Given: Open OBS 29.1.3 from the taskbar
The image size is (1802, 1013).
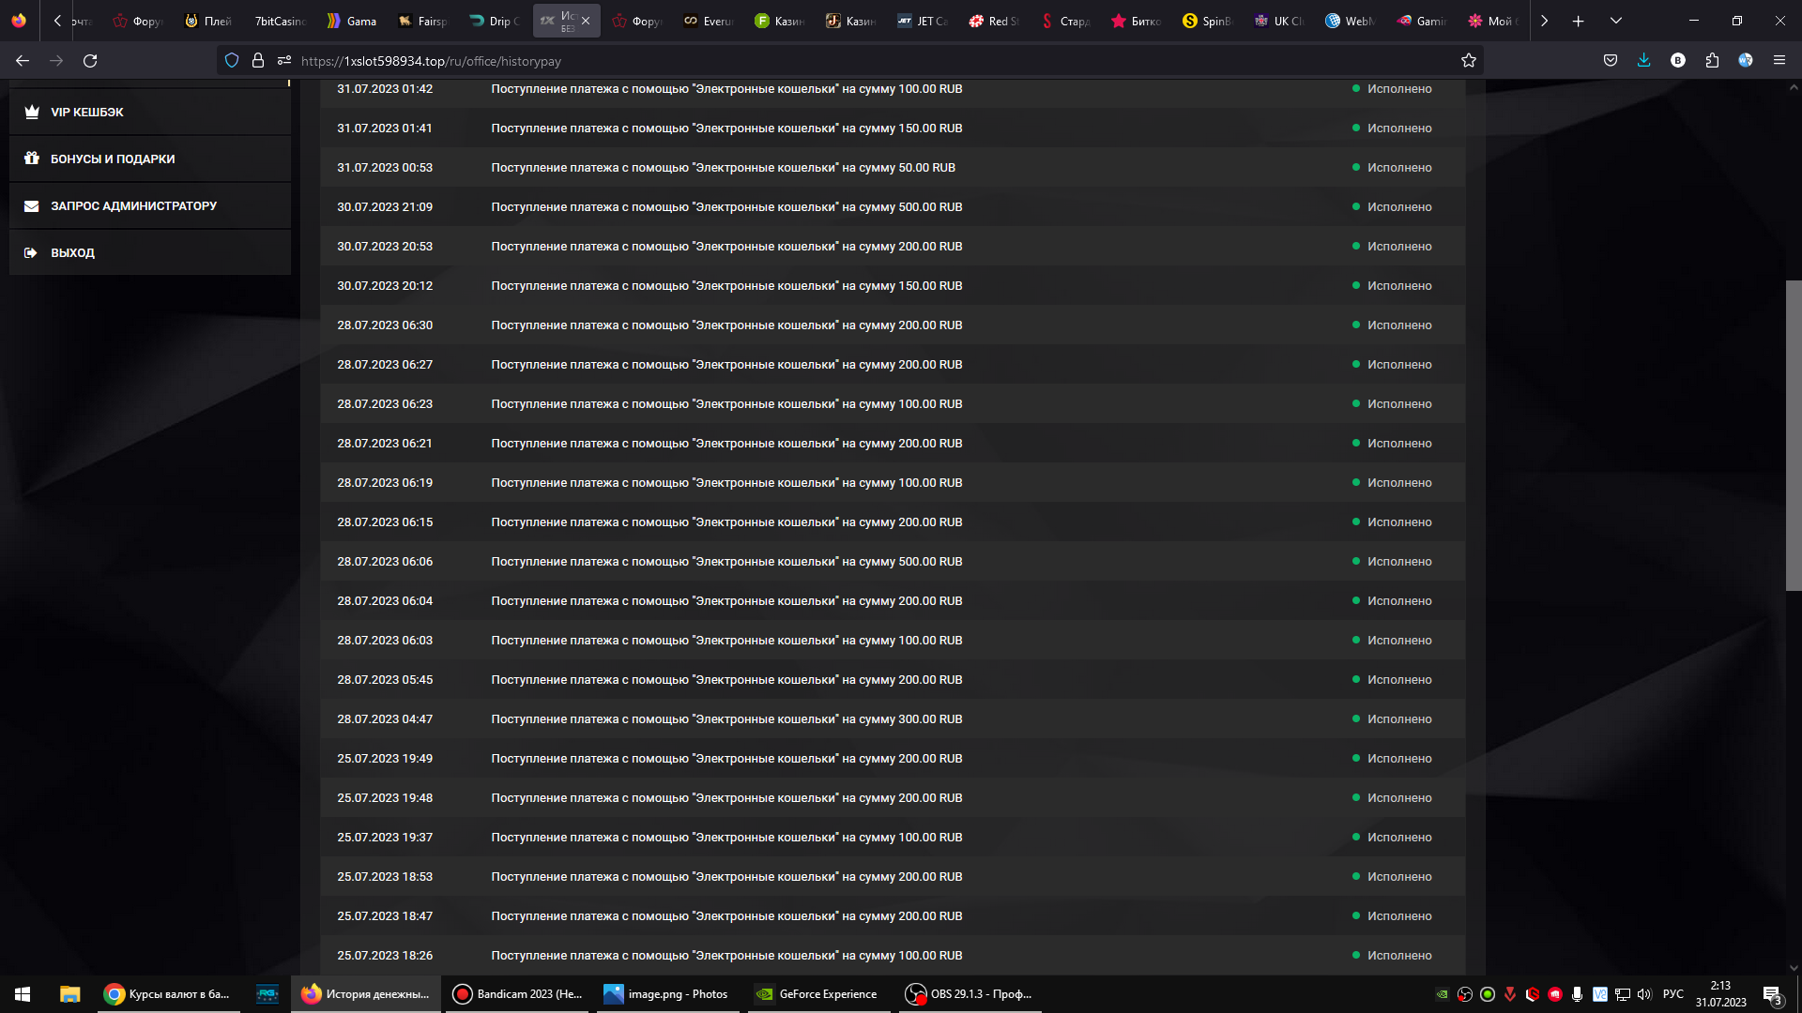Looking at the screenshot, I should point(970,994).
